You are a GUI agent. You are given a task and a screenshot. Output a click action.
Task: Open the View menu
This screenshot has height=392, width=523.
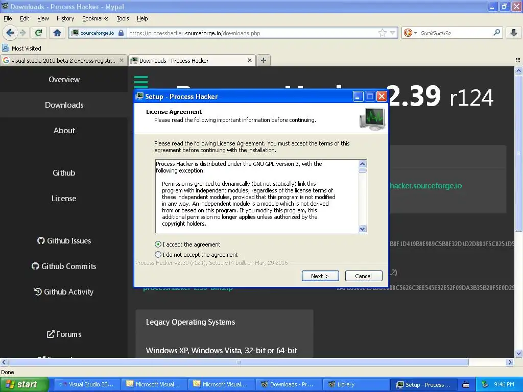tap(43, 19)
